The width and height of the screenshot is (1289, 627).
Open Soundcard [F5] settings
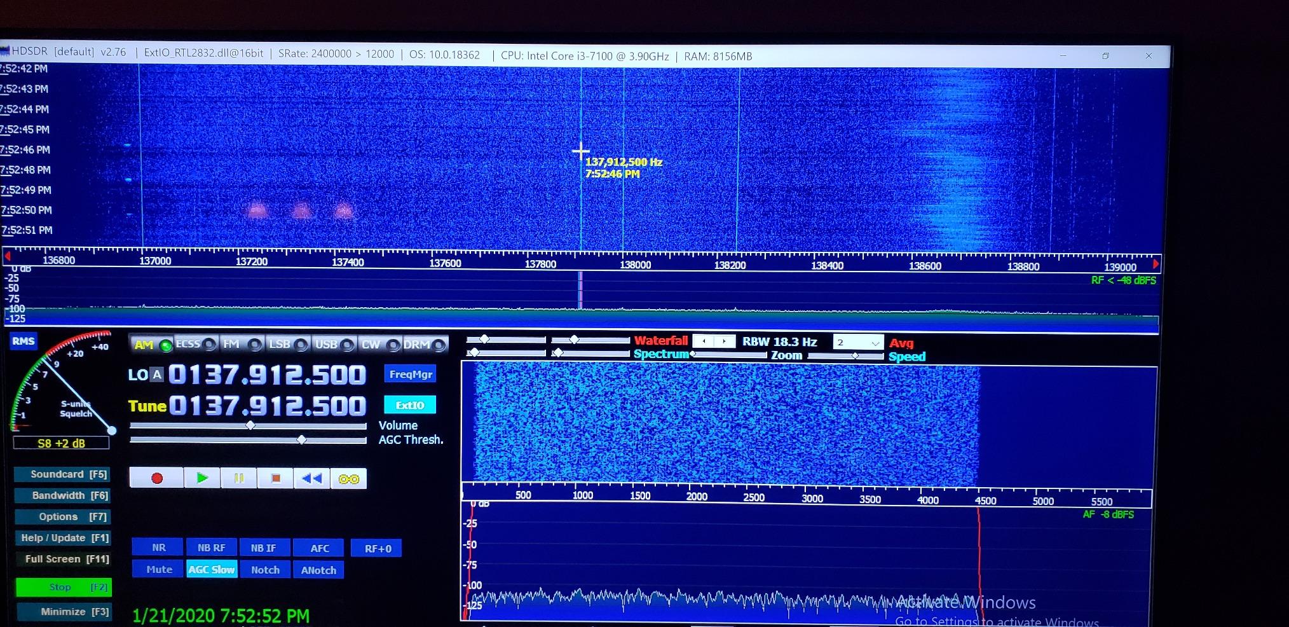tap(62, 474)
